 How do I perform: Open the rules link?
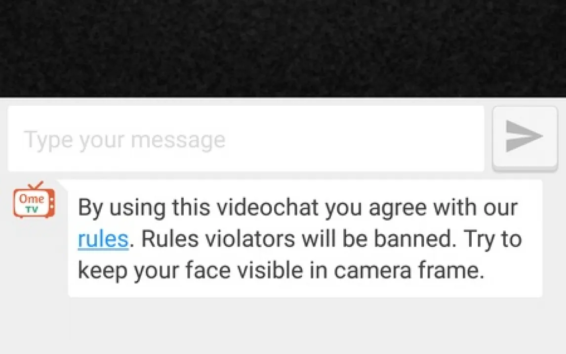[x=103, y=240]
